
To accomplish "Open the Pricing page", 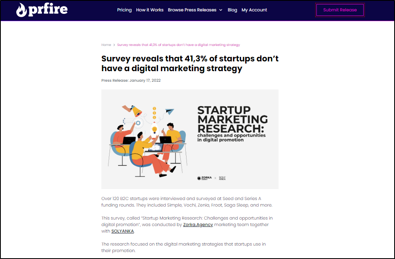I will [x=124, y=10].
